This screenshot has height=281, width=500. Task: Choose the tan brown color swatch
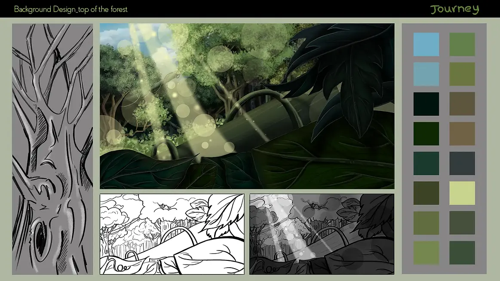[x=462, y=134]
